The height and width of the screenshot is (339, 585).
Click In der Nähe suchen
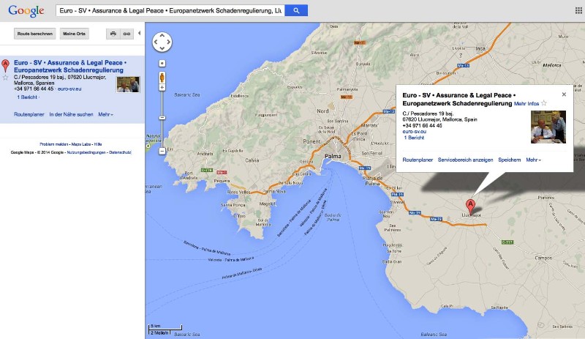tap(71, 114)
